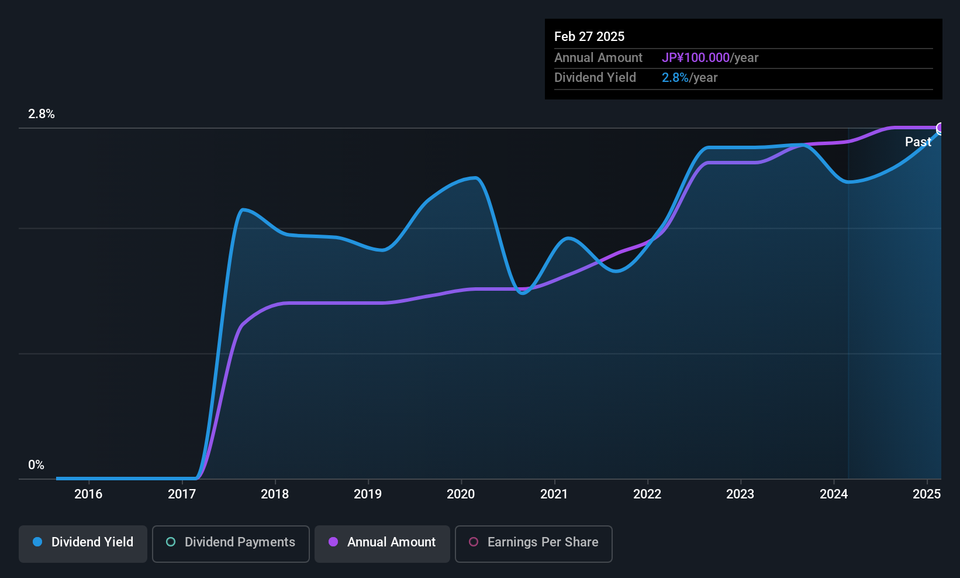Screen dimensions: 960x578
Task: Click the teal Dividend Payments legend circle
Action: (x=171, y=542)
